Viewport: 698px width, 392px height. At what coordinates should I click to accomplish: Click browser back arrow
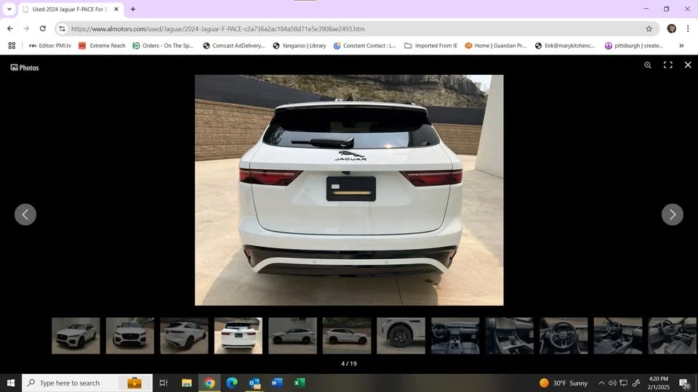point(10,29)
